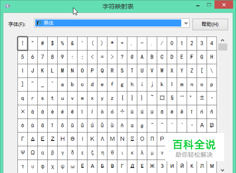236x173 pixels.
Task: Pick the Greek lowercase φ cell
Action: 42,166
